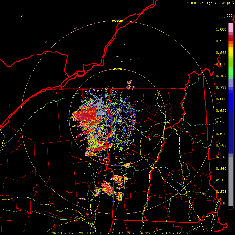Click CORRELATION COEFFICIENT (CC) in the caption
This screenshot has width=235, height=235.
(x=82, y=233)
